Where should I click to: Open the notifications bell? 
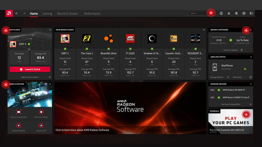click(236, 13)
